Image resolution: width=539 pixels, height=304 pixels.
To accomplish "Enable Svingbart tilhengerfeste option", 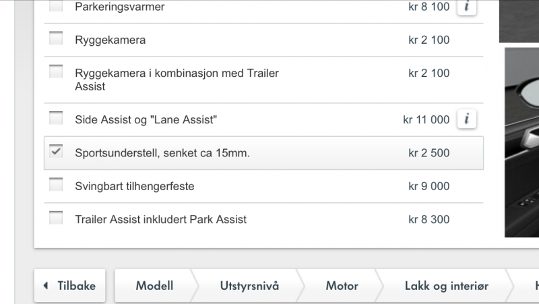I will click(56, 185).
